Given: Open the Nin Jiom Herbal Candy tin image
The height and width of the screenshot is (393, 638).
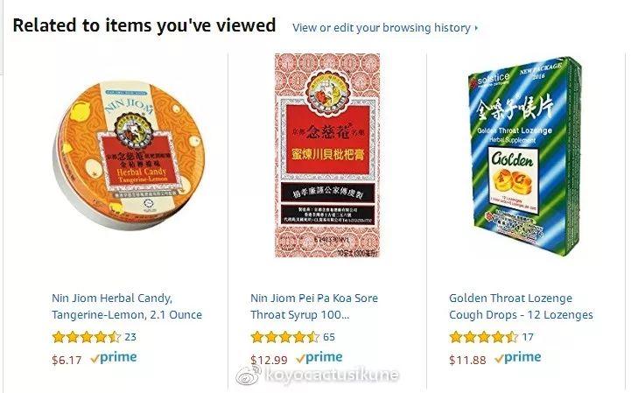Looking at the screenshot, I should pos(129,155).
